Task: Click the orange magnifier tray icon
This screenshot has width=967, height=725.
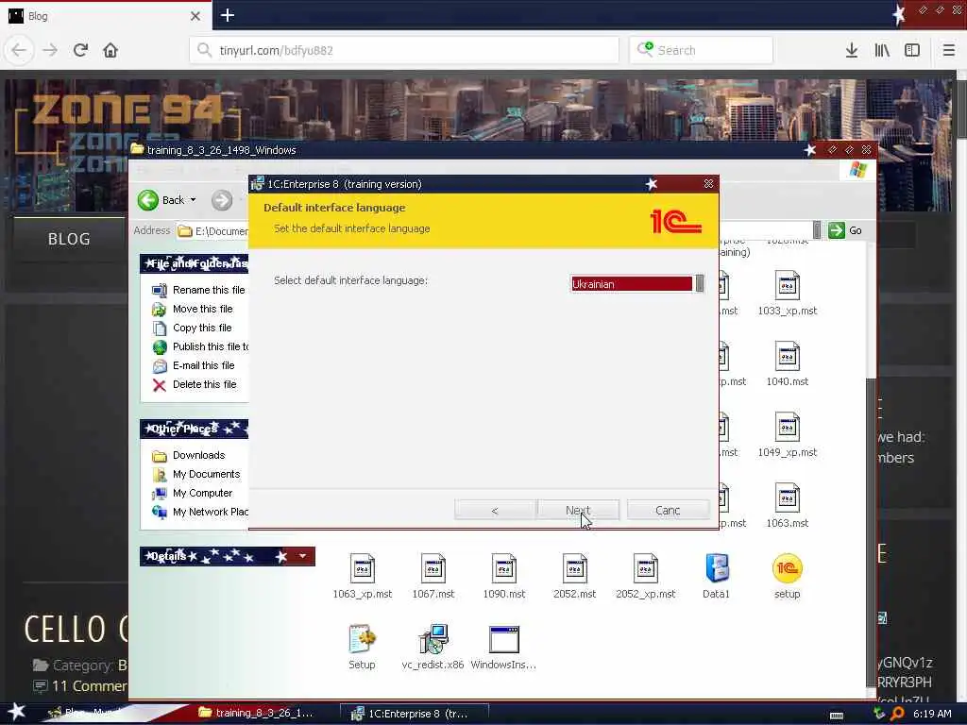Action: [897, 714]
